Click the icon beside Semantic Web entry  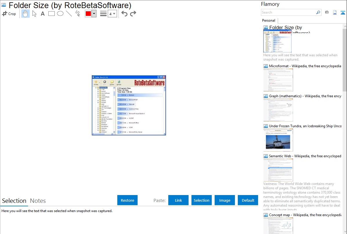tap(266, 156)
